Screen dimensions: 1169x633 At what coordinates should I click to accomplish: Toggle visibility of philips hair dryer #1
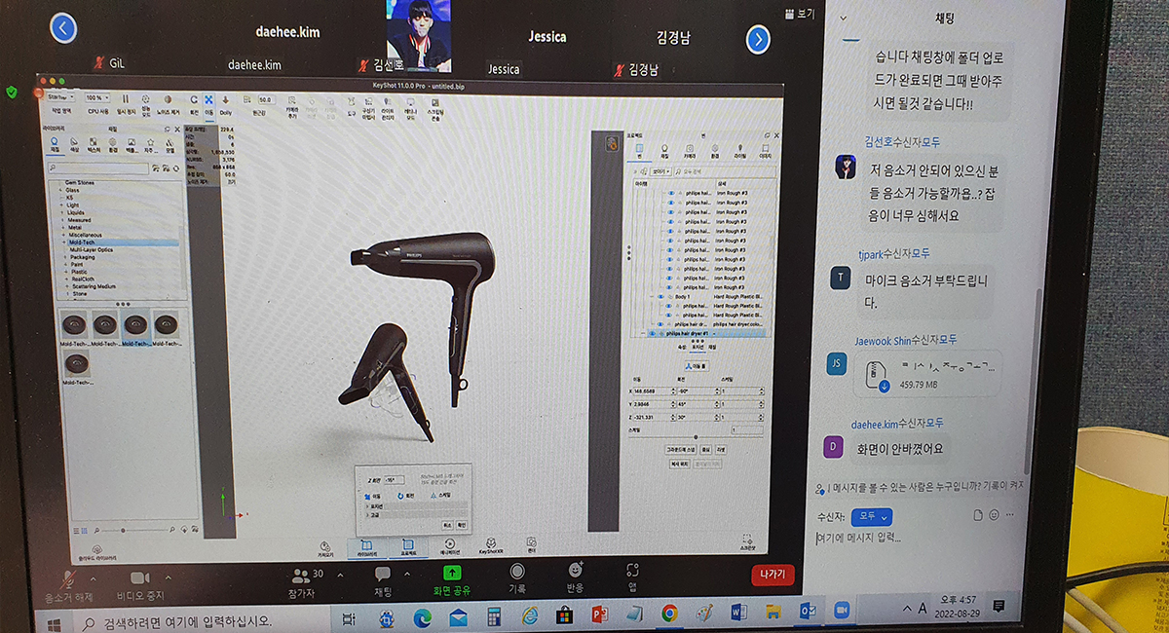(651, 334)
